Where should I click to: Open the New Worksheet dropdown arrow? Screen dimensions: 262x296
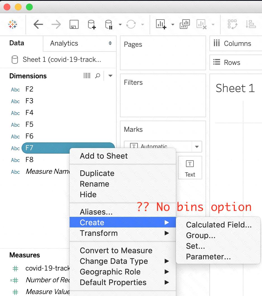[173, 24]
